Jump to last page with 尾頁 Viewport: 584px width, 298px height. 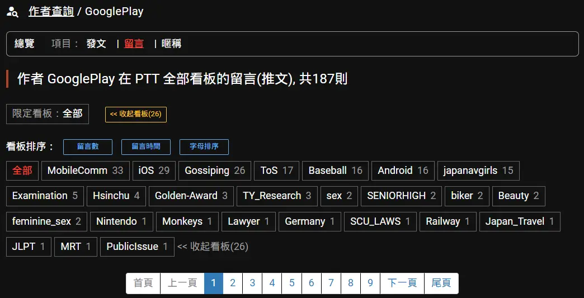[x=441, y=283]
